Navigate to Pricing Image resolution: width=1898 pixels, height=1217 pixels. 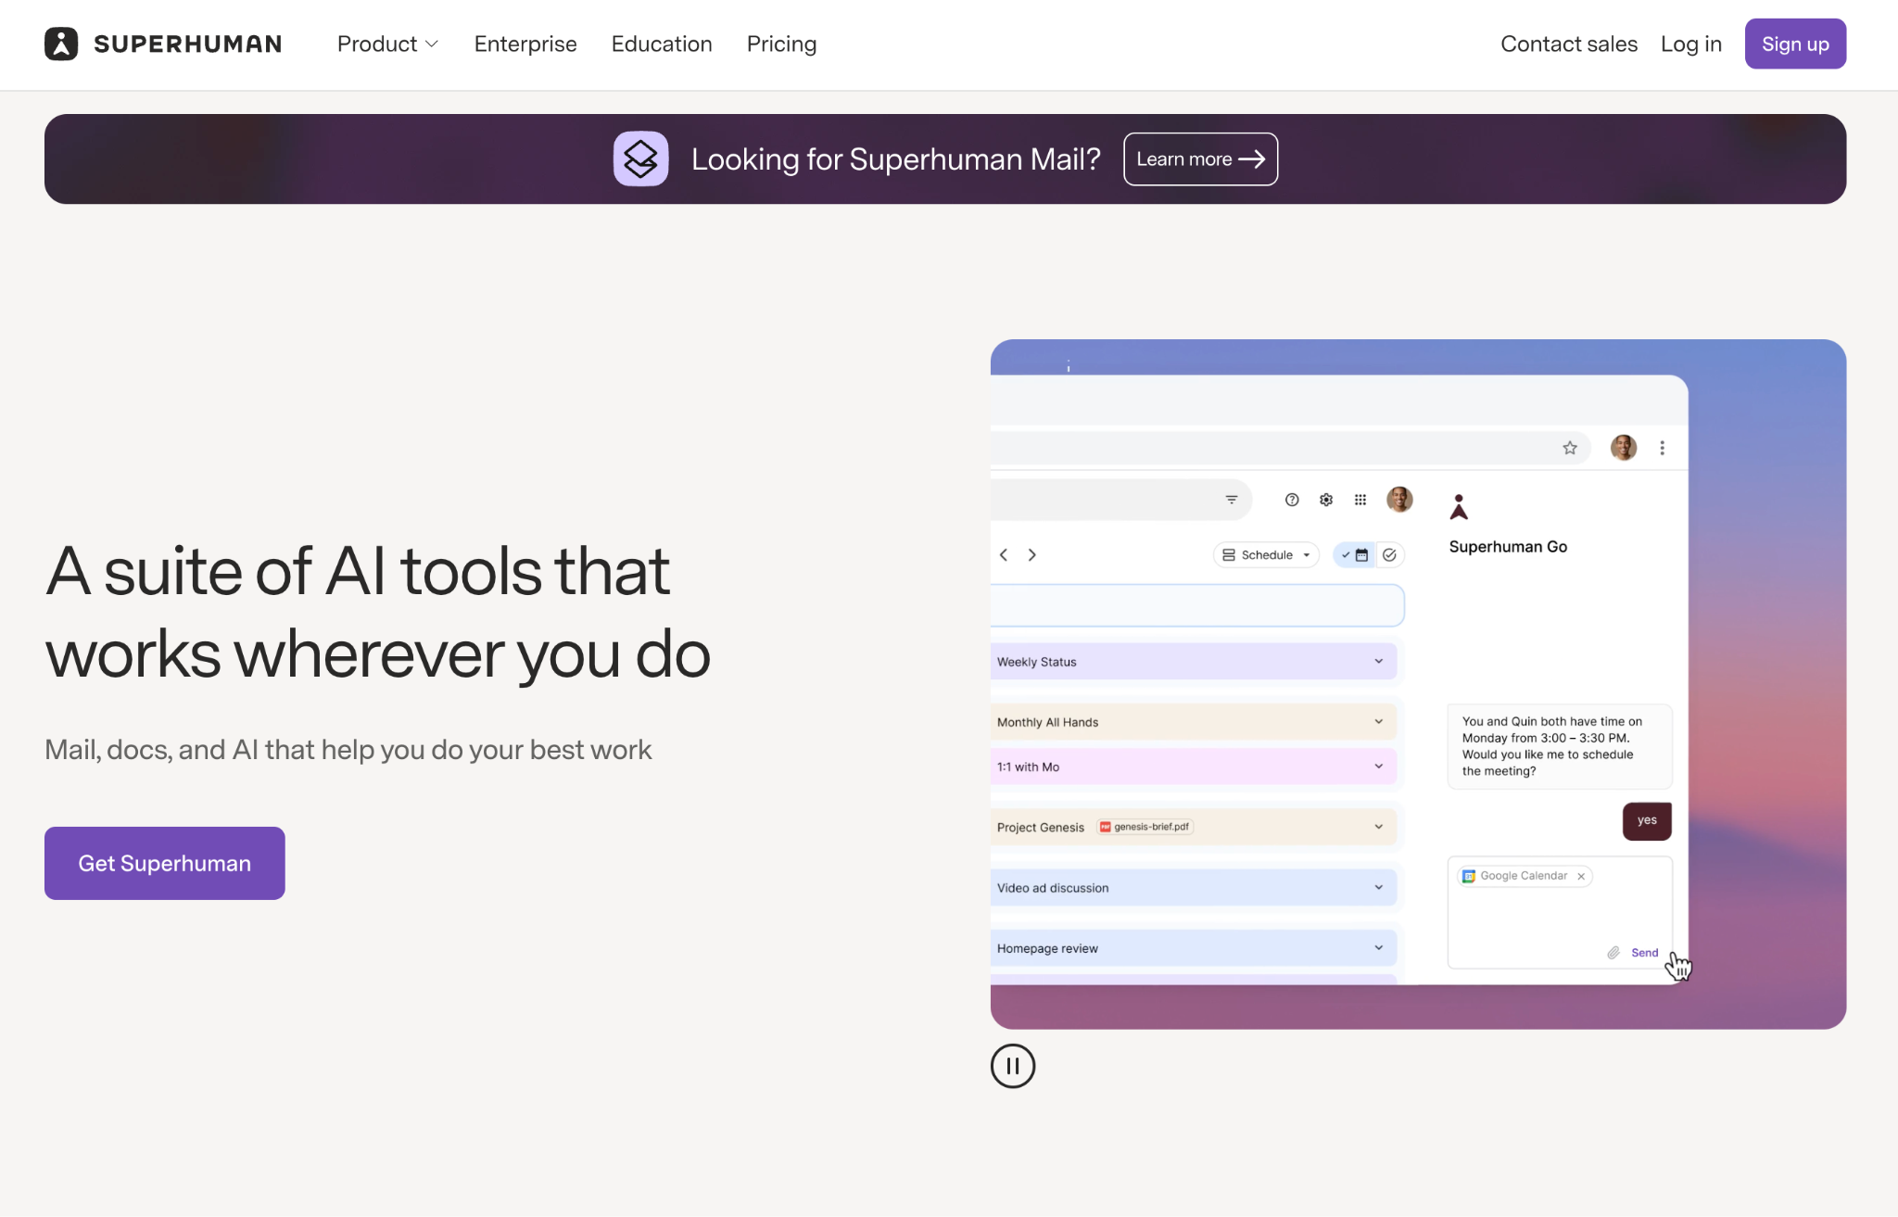(x=781, y=44)
